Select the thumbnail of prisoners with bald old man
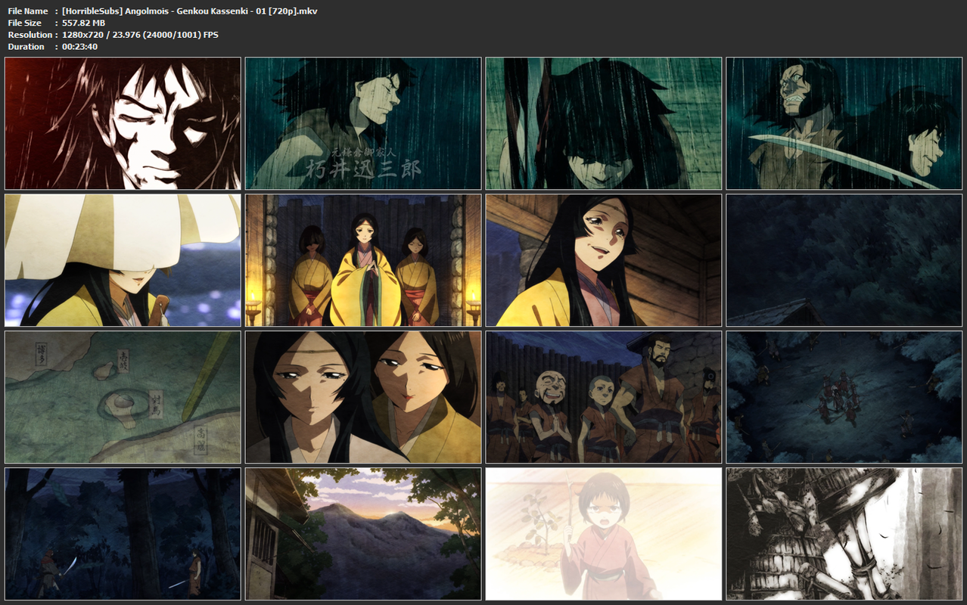The width and height of the screenshot is (967, 605). click(x=604, y=397)
